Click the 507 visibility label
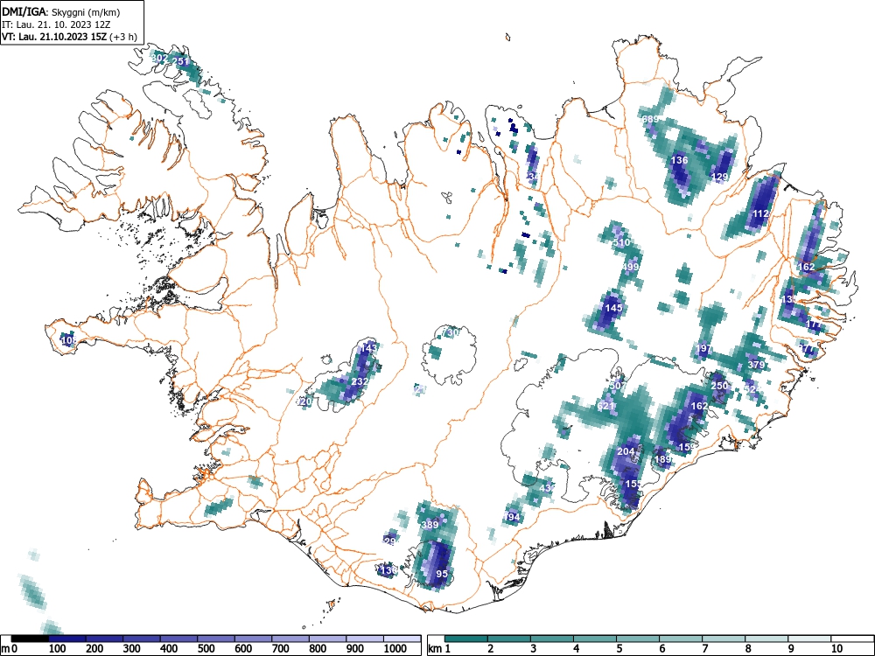Screen dimensions: 875x656 click(617, 386)
